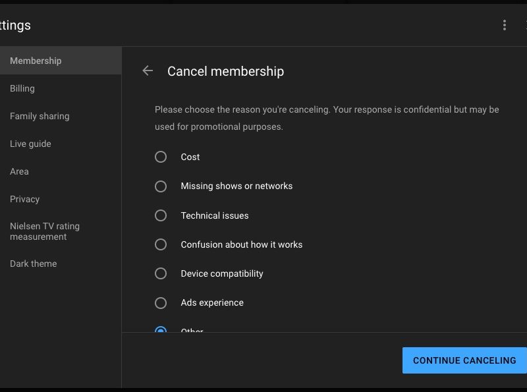Select the Cost radio button
The image size is (527, 392).
(x=161, y=157)
